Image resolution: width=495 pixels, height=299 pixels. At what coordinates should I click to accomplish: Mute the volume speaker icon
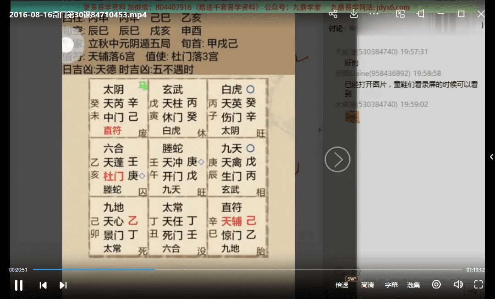pyautogui.click(x=458, y=284)
